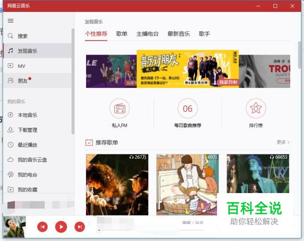
Task: Select 搜索 in the sidebar
Action: [37, 36]
